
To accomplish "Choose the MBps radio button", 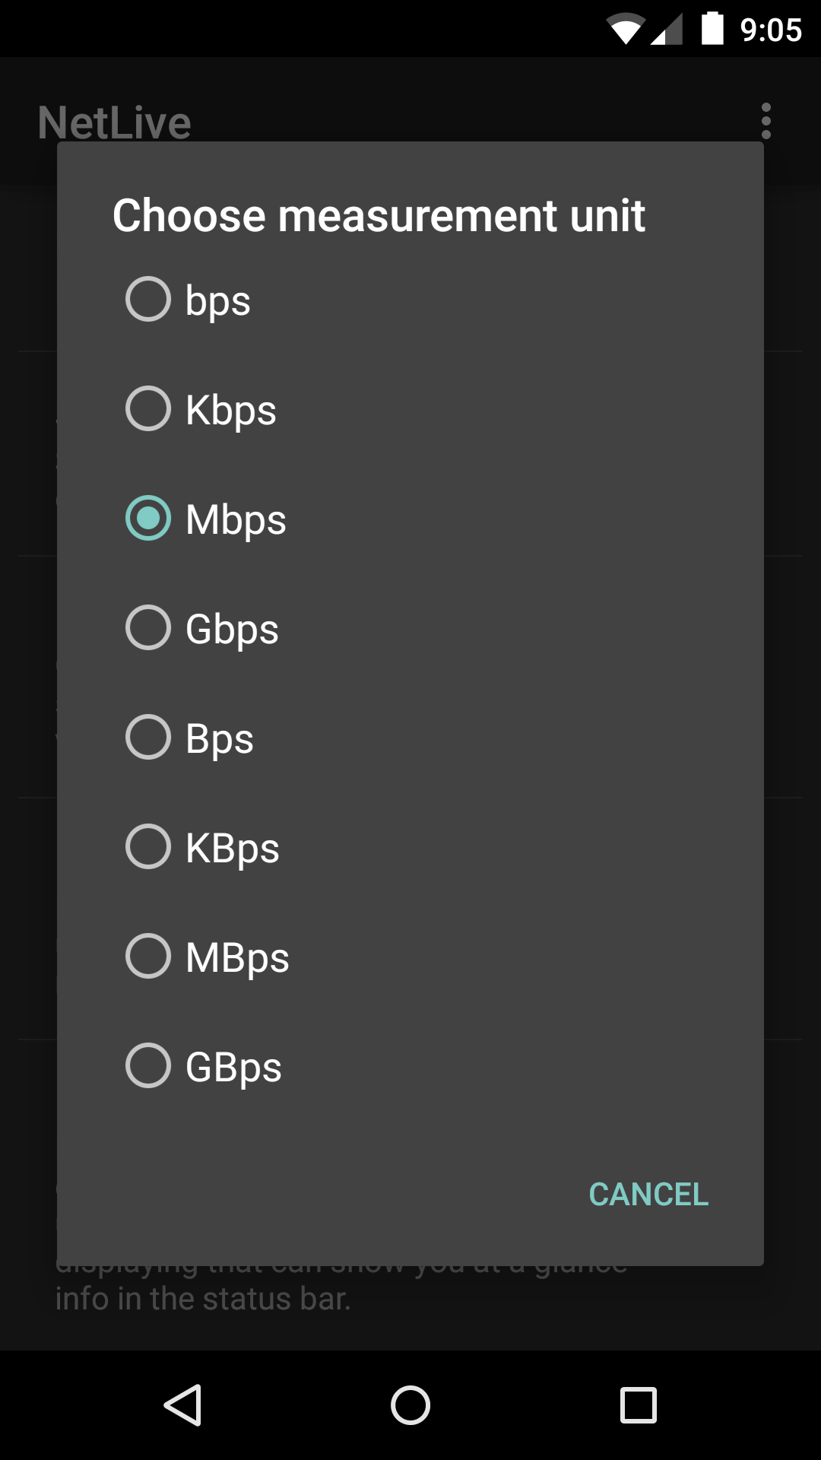I will (148, 956).
